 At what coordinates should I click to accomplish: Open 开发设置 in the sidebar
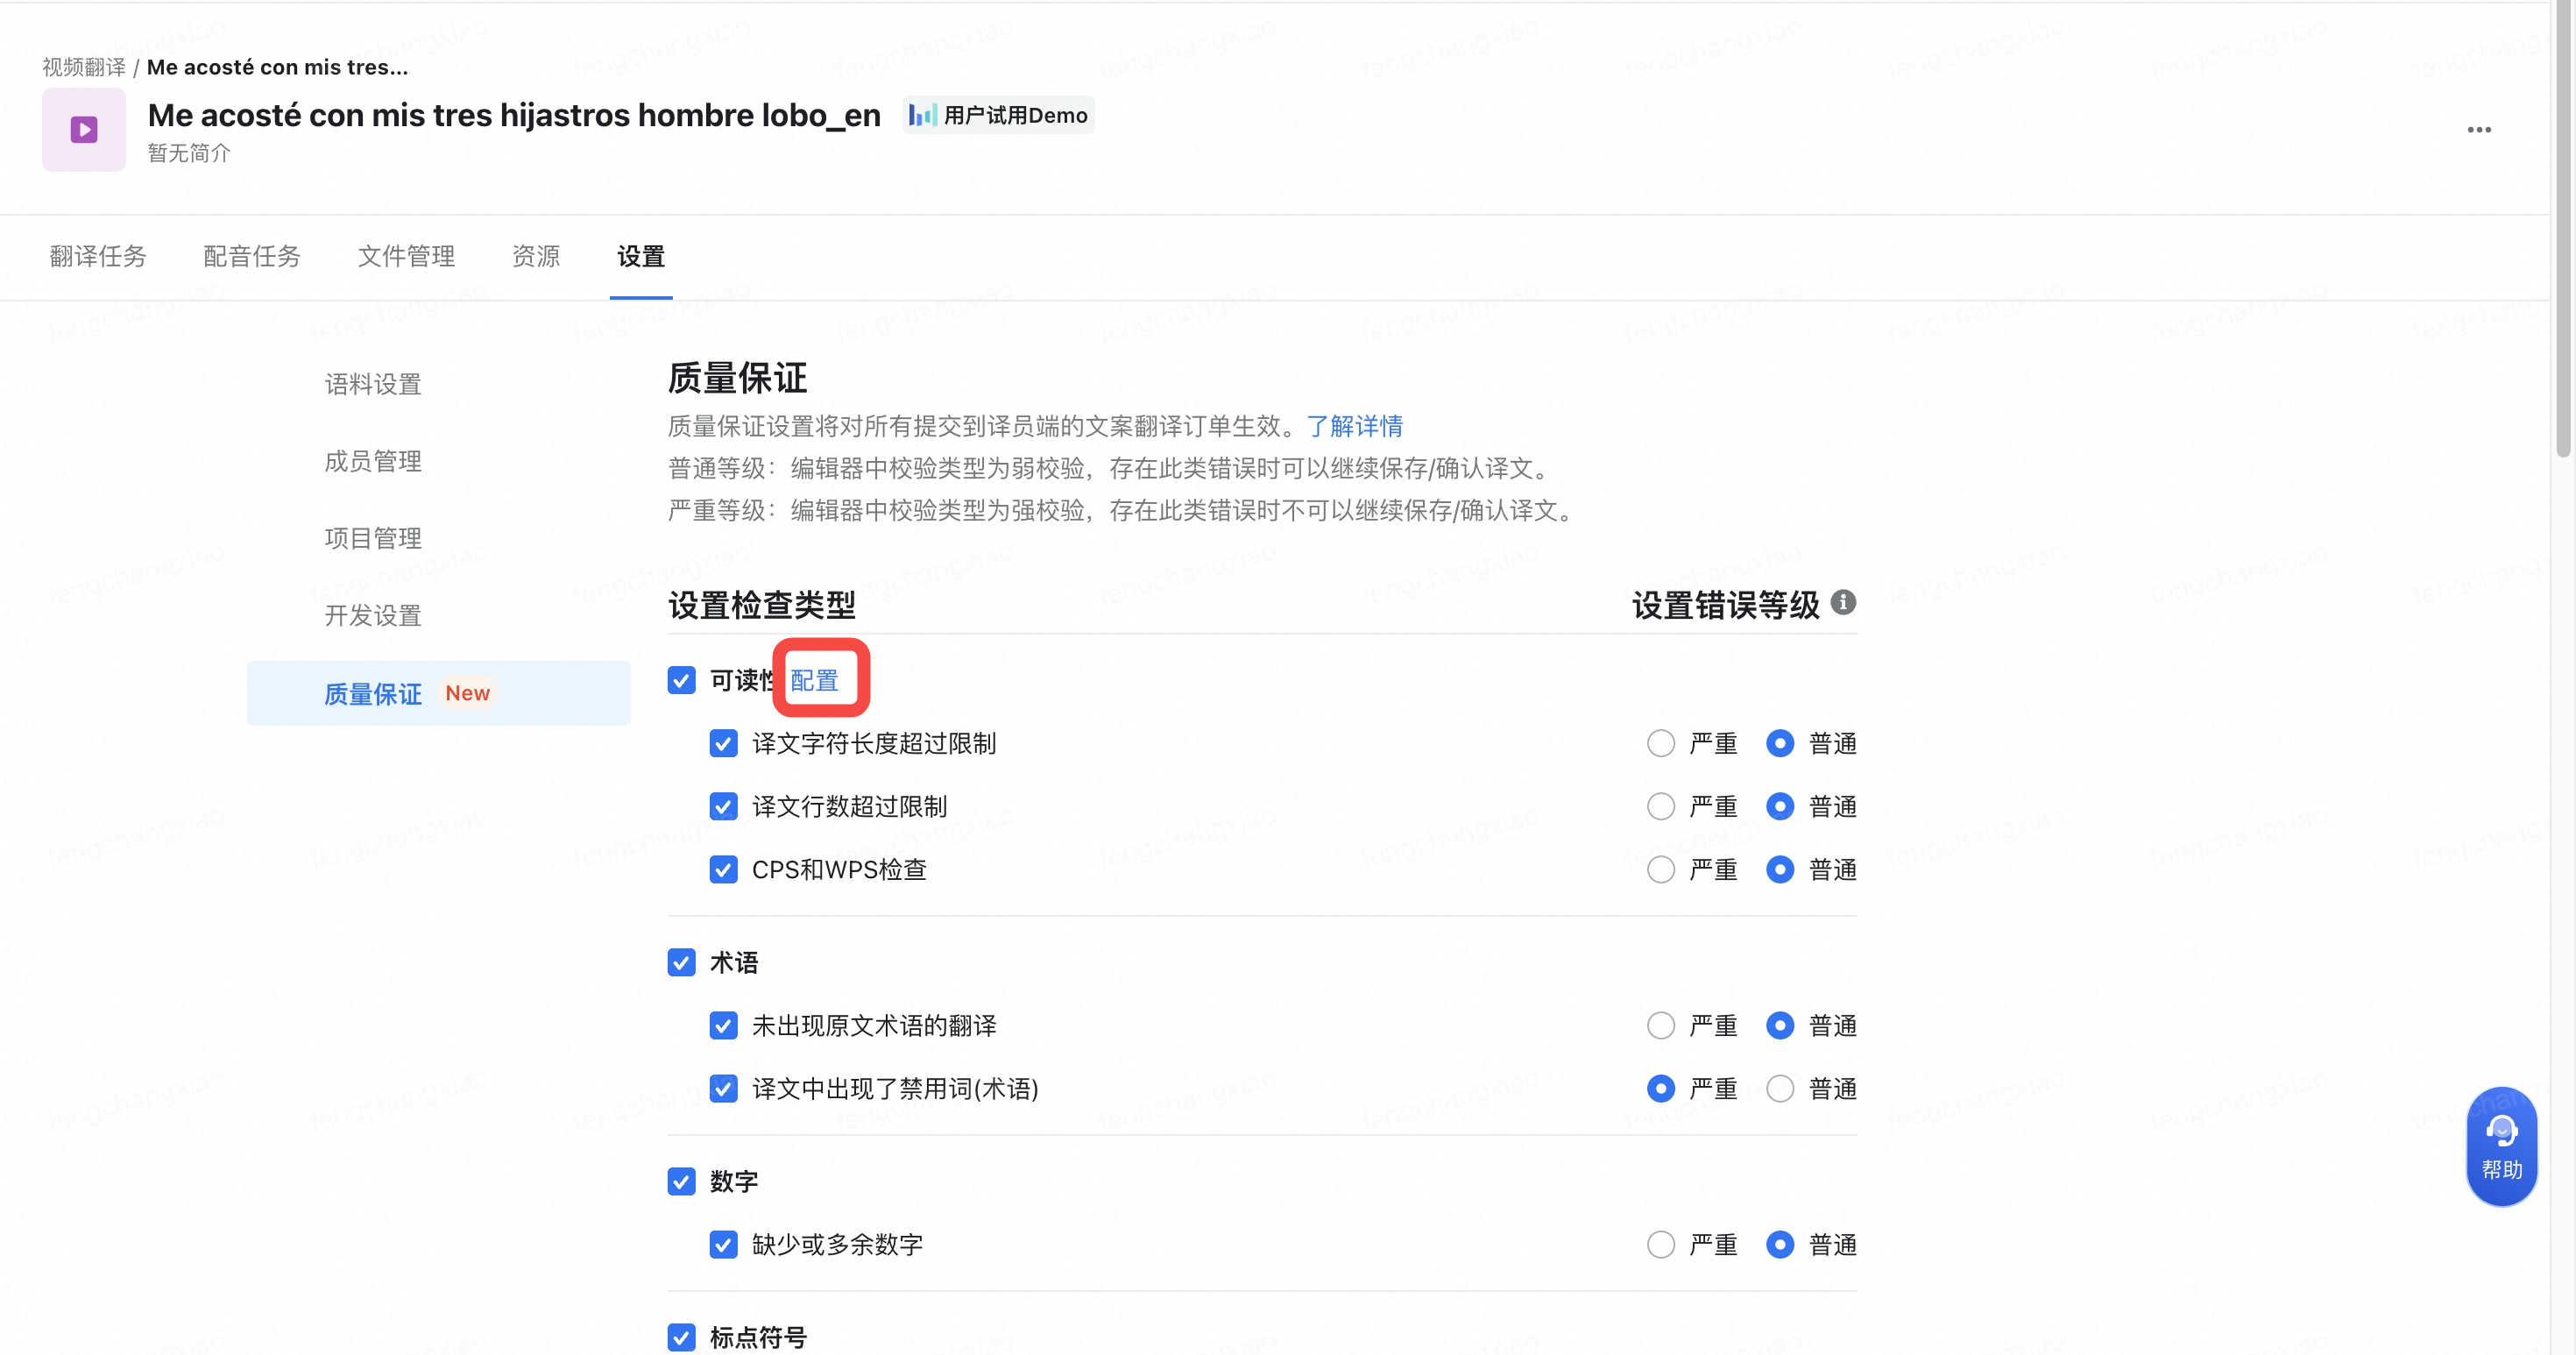[373, 615]
